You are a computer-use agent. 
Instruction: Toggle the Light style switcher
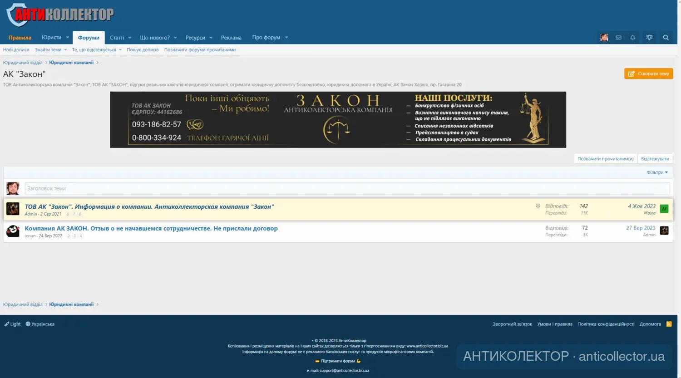pos(12,324)
